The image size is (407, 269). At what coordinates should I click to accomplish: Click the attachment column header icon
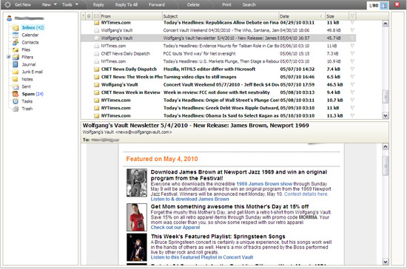coord(89,16)
